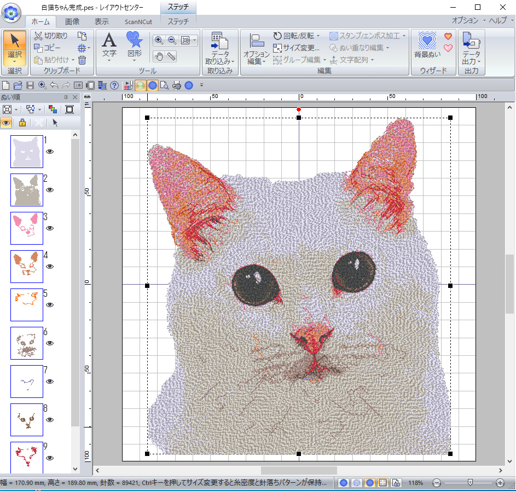Switch to the ステッチ ribbon tab
This screenshot has height=491, width=516.
(178, 22)
